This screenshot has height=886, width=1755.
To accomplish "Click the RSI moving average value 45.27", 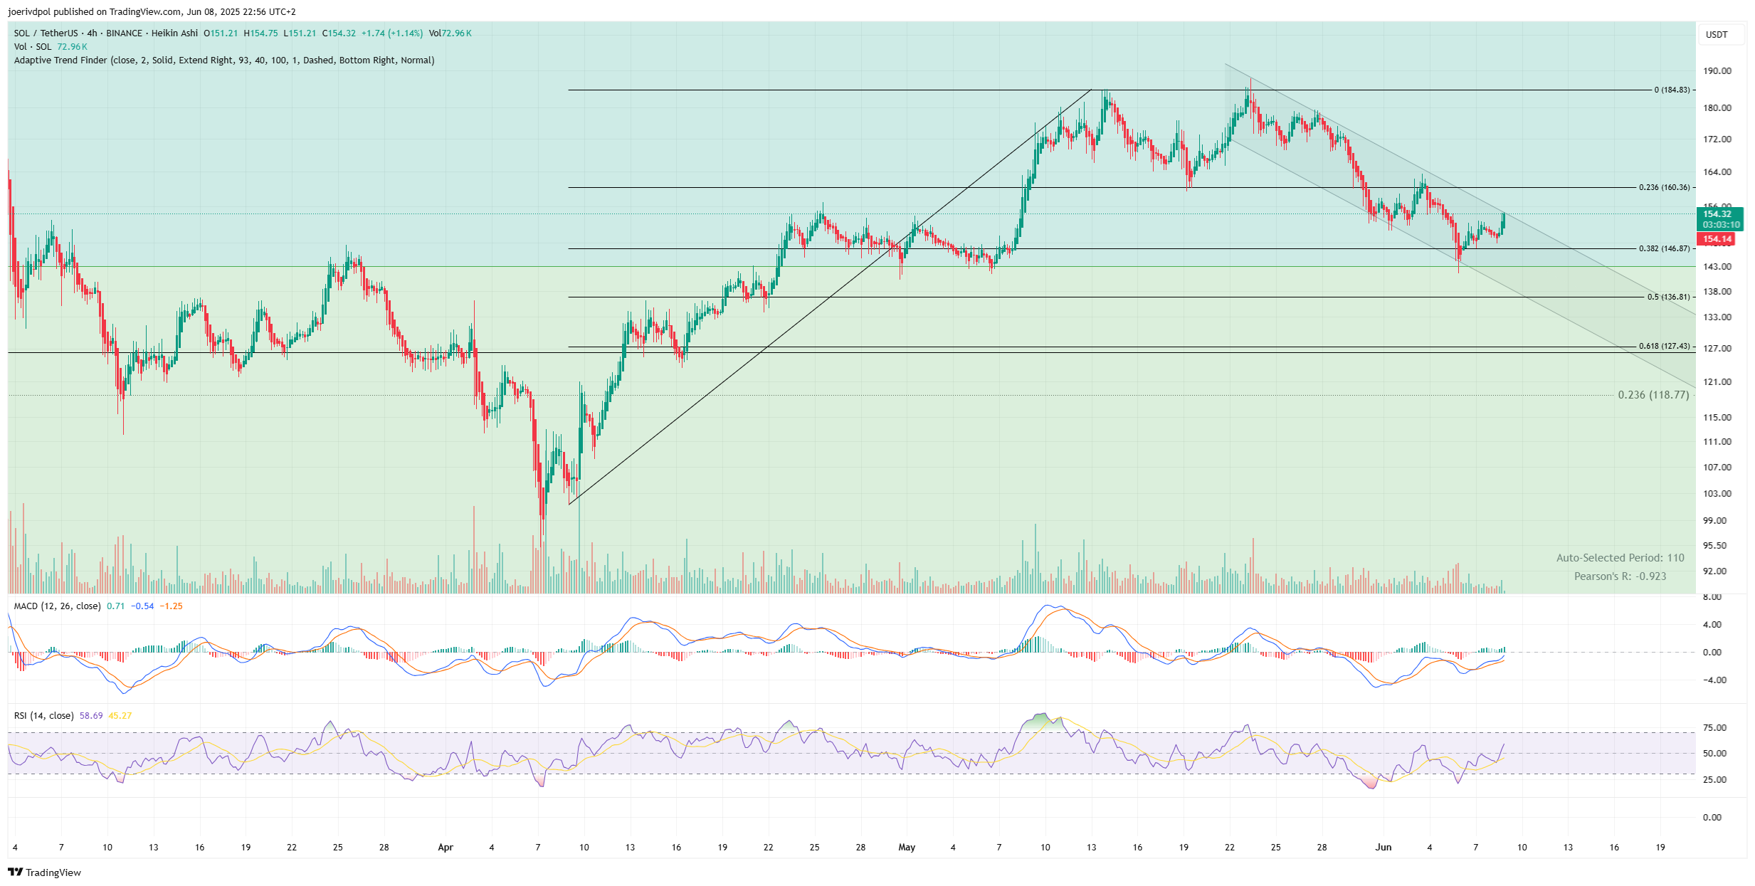I will click(x=120, y=716).
